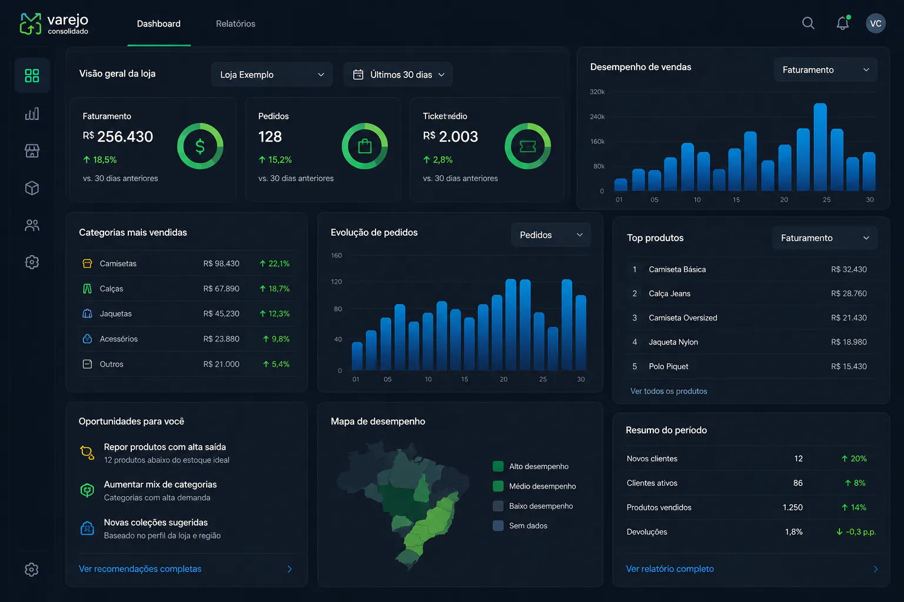
Task: Expand the Loja Exemplo store dropdown
Action: 272,75
